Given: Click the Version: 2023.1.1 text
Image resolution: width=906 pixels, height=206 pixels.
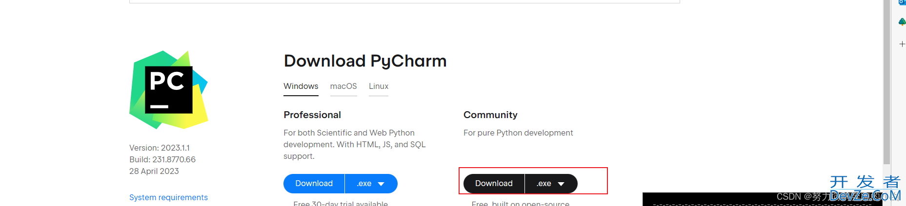Looking at the screenshot, I should pos(160,148).
